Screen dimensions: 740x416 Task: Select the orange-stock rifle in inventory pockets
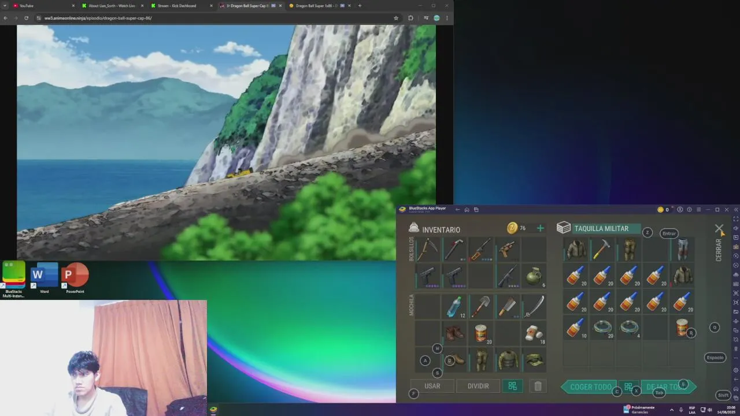click(480, 249)
